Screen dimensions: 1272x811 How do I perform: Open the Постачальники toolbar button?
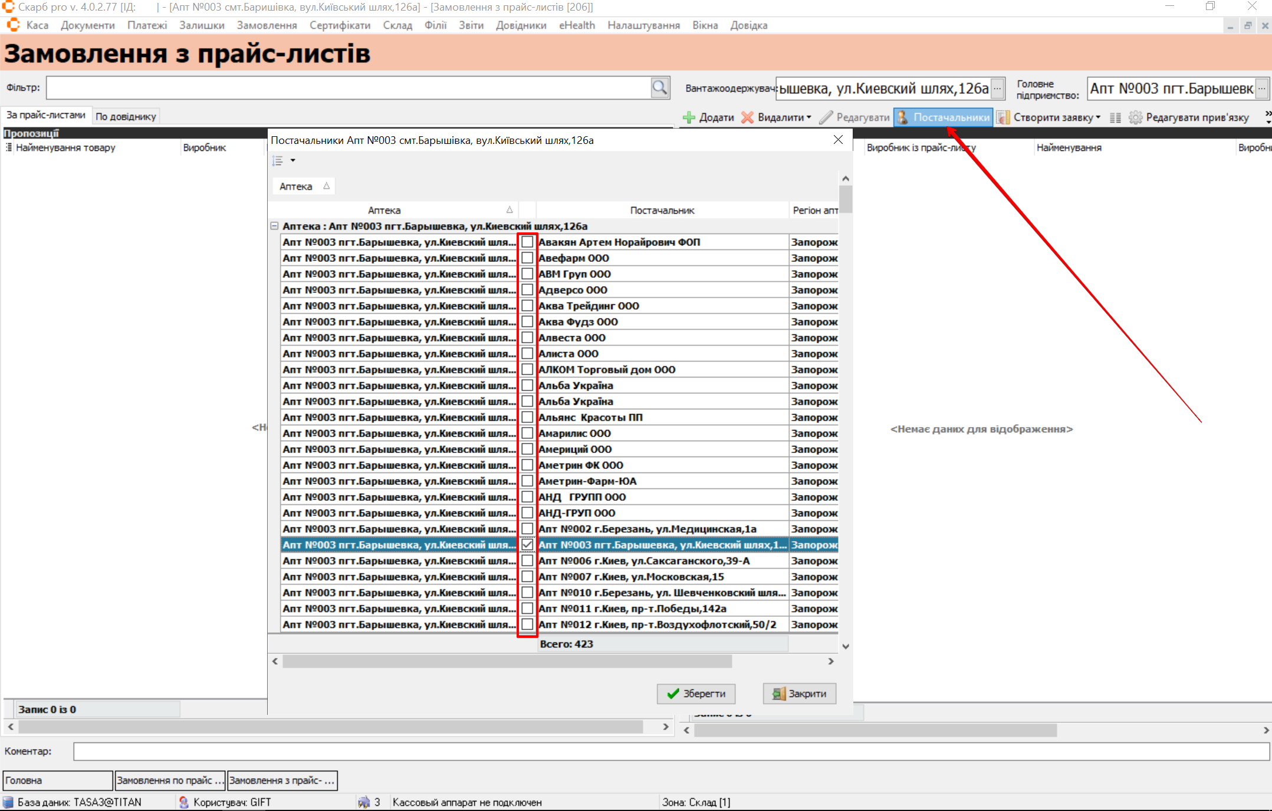(943, 117)
